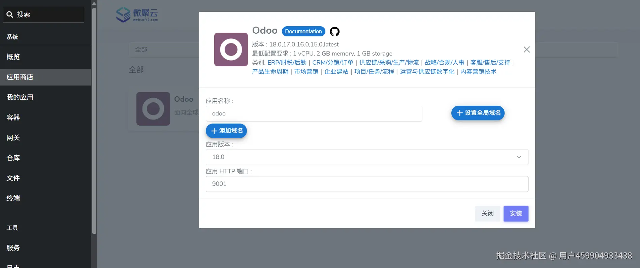Select the 内容营销技术 category link
640x268 pixels.
pyautogui.click(x=478, y=72)
